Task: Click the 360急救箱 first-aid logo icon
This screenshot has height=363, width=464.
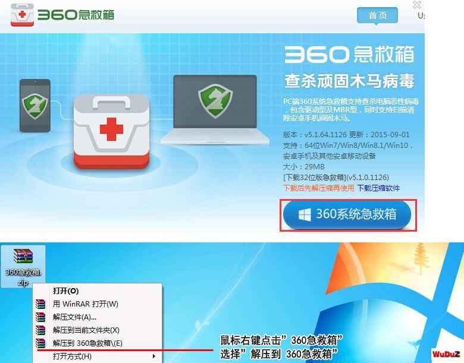Action: point(22,15)
